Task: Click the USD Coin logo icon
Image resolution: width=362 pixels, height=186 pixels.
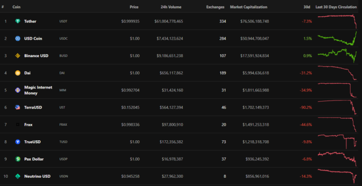Action: click(18, 38)
